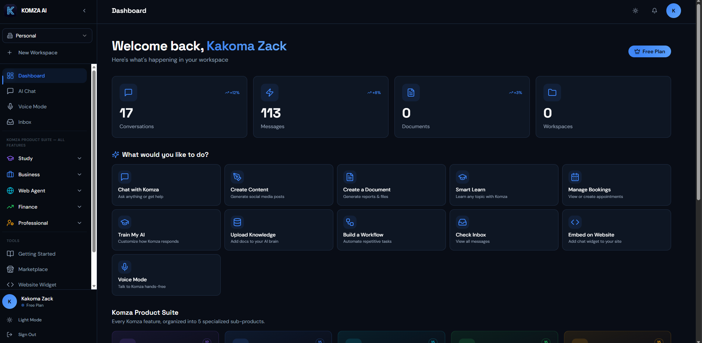Click 'Customize how Komza responds' text
702x343 pixels.
(148, 242)
